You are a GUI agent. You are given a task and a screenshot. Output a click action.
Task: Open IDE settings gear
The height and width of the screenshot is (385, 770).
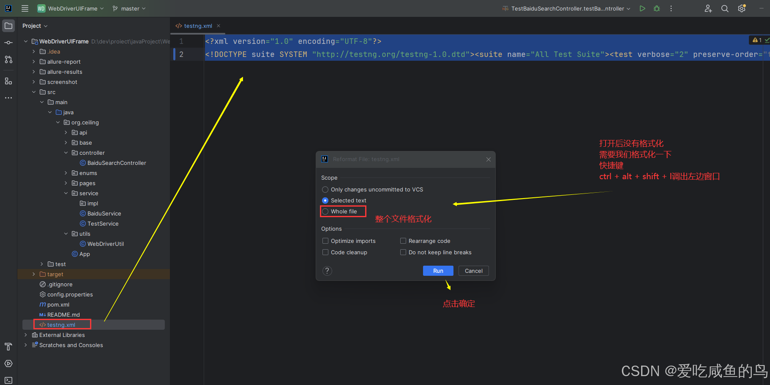pos(742,8)
